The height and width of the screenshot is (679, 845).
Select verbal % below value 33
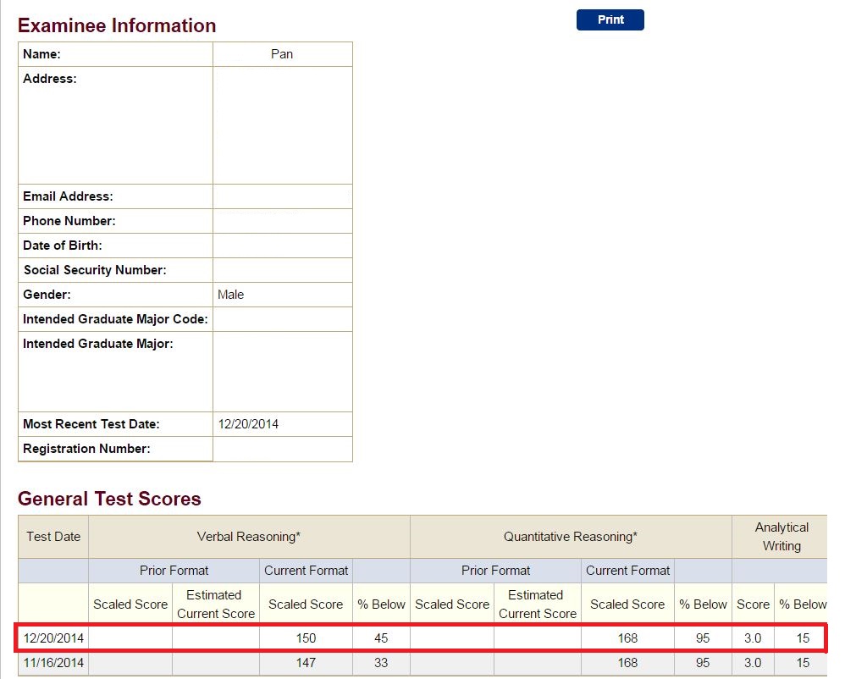click(381, 663)
